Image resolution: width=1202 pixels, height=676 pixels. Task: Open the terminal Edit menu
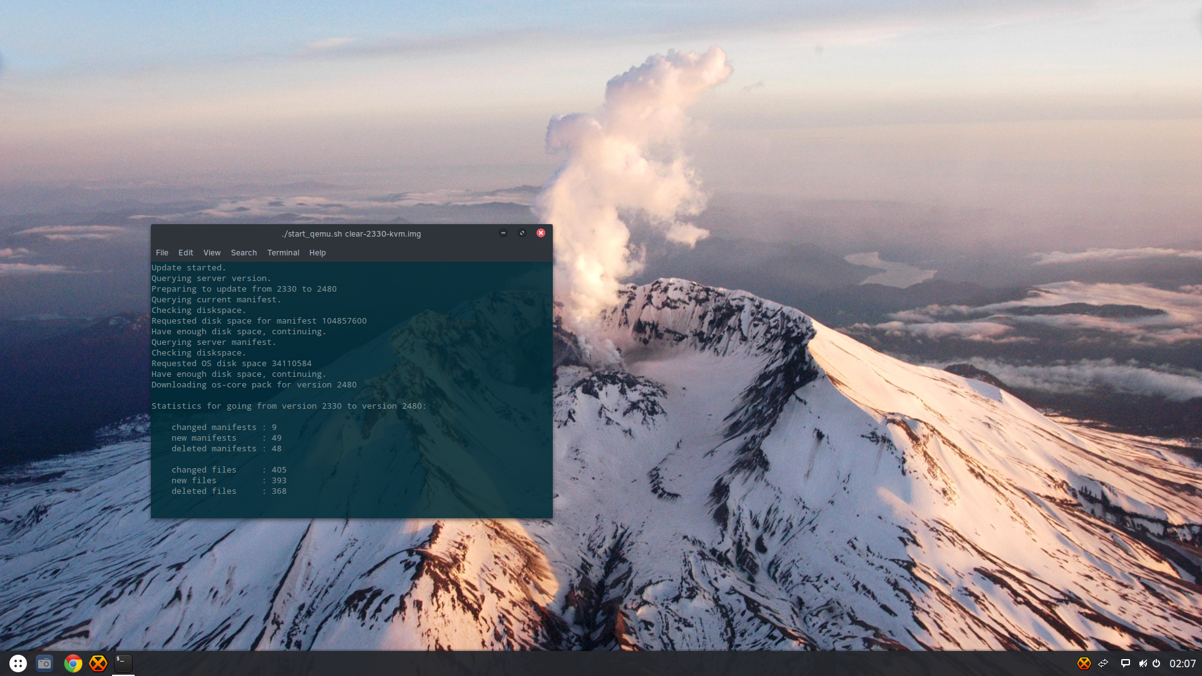pos(186,253)
